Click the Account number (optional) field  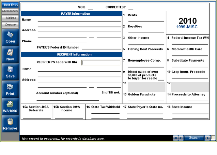68,99
